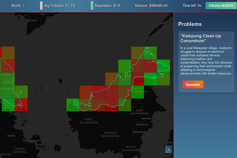Click the Balikpapan city label

click(x=139, y=132)
